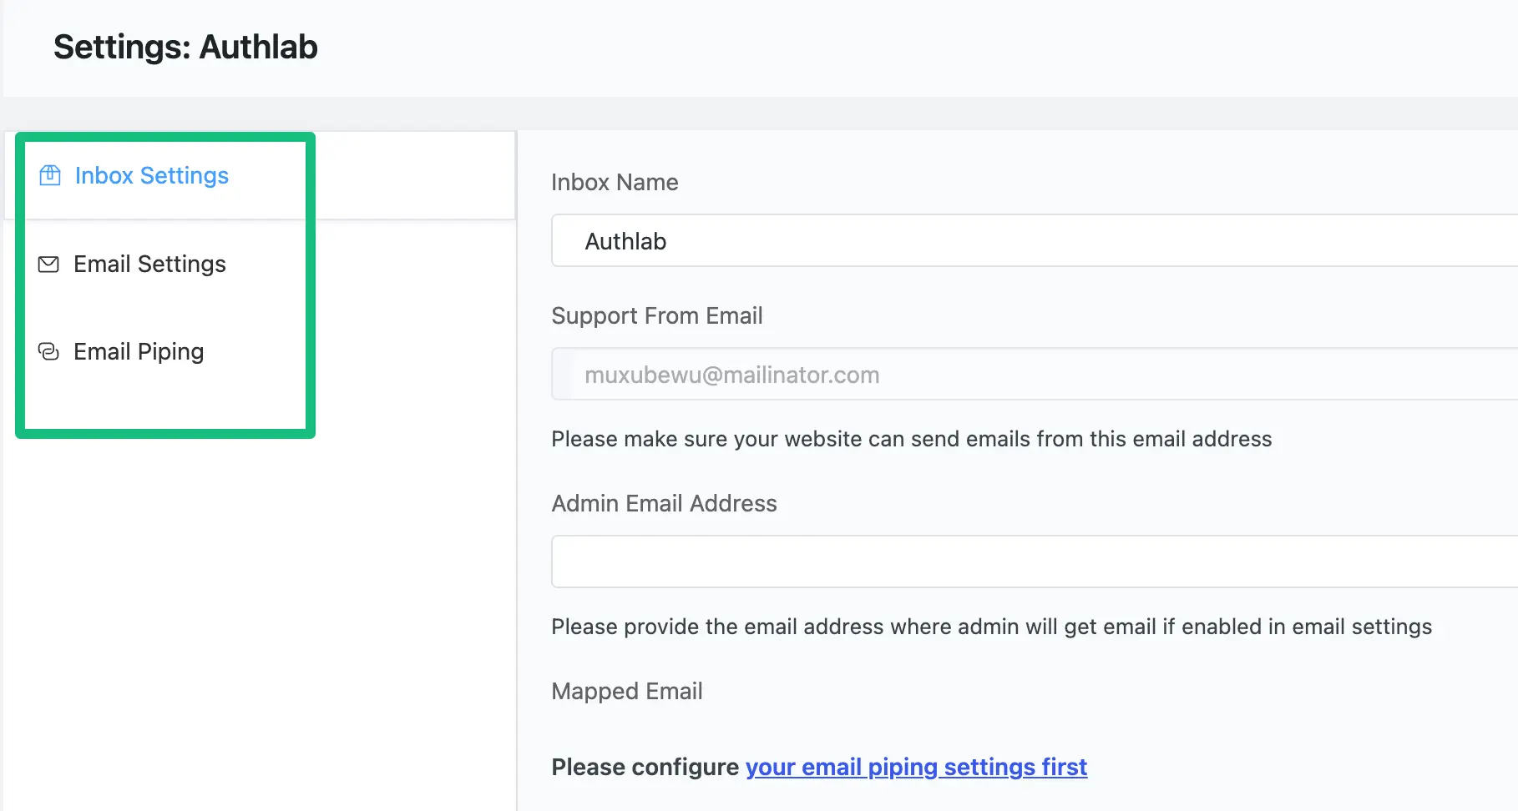1518x811 pixels.
Task: Click the 'Settings: Authlab' page heading
Action: 185,47
